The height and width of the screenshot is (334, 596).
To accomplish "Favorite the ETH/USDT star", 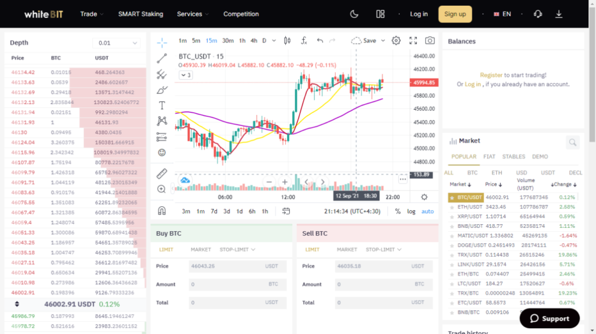I will [452, 207].
